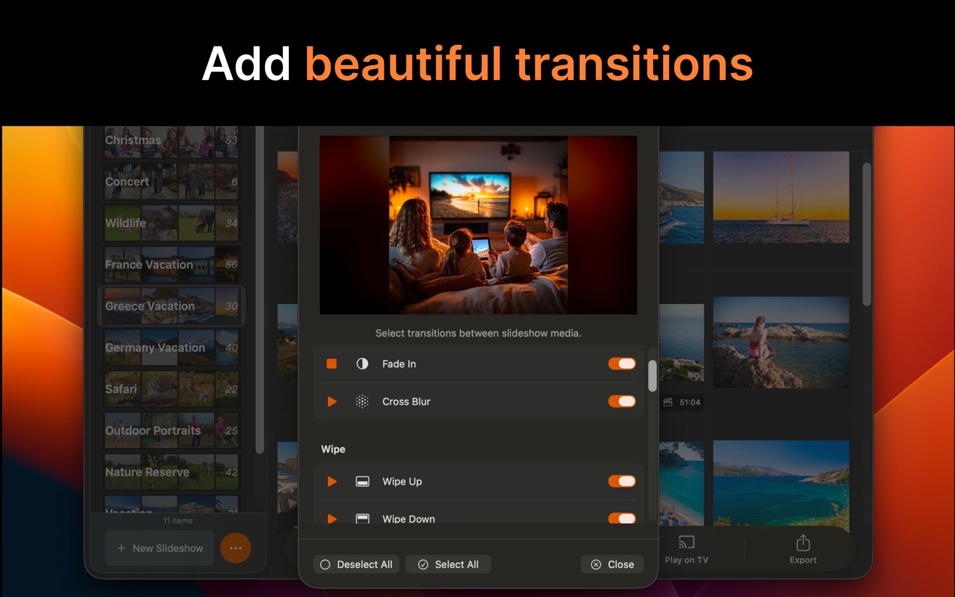Click the 51:04 duration badge

tap(682, 402)
